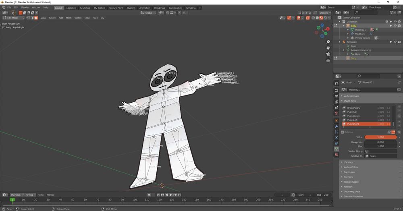Toggle camera view gizmo
The image size is (403, 211).
(x=328, y=54)
